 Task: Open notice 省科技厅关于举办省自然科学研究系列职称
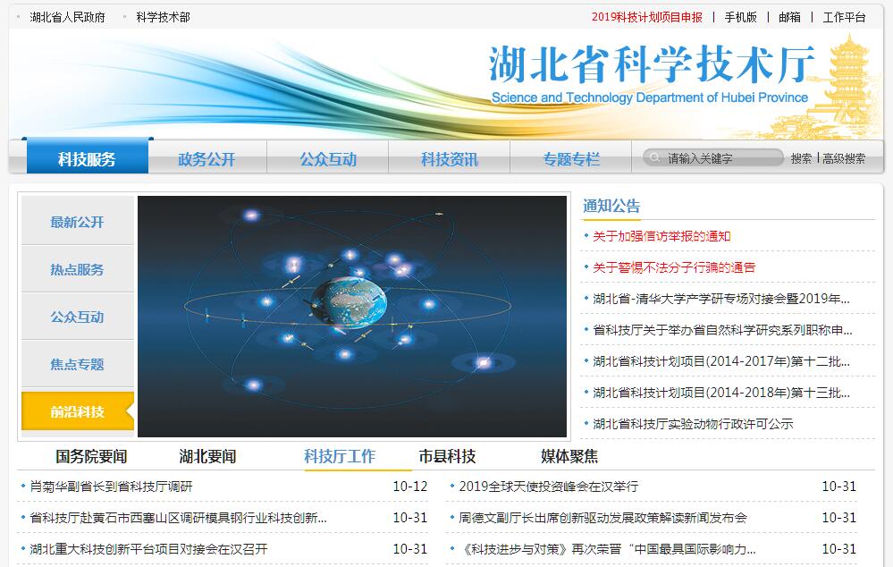(722, 330)
